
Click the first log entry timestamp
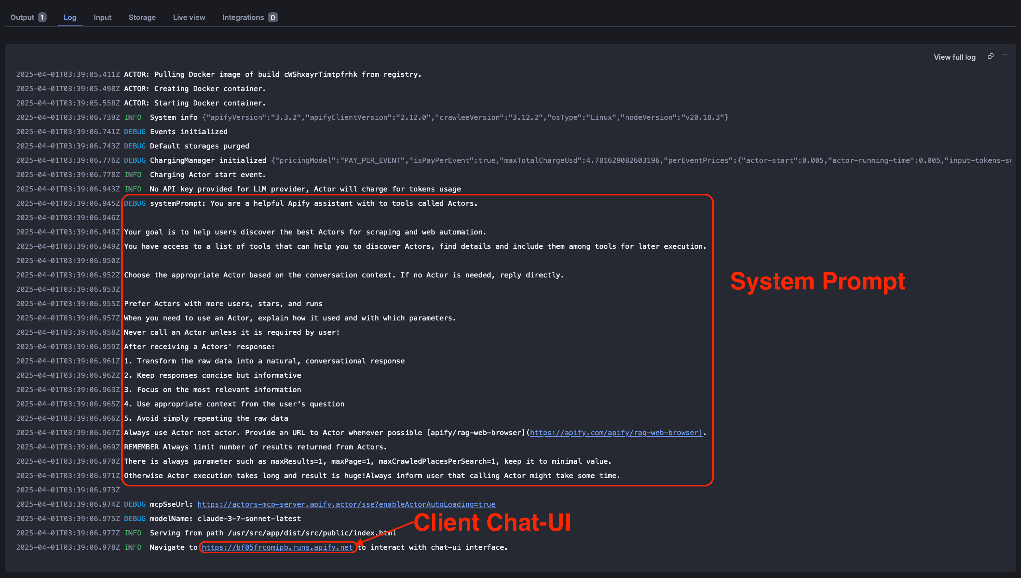point(68,74)
